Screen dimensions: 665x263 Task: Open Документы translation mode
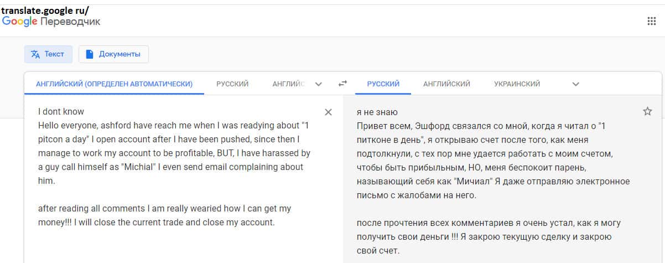coord(114,54)
